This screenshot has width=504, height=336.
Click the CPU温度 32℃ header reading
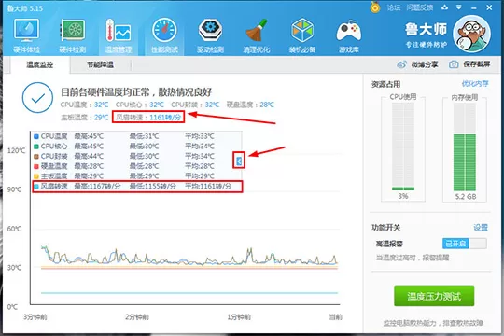tap(84, 105)
